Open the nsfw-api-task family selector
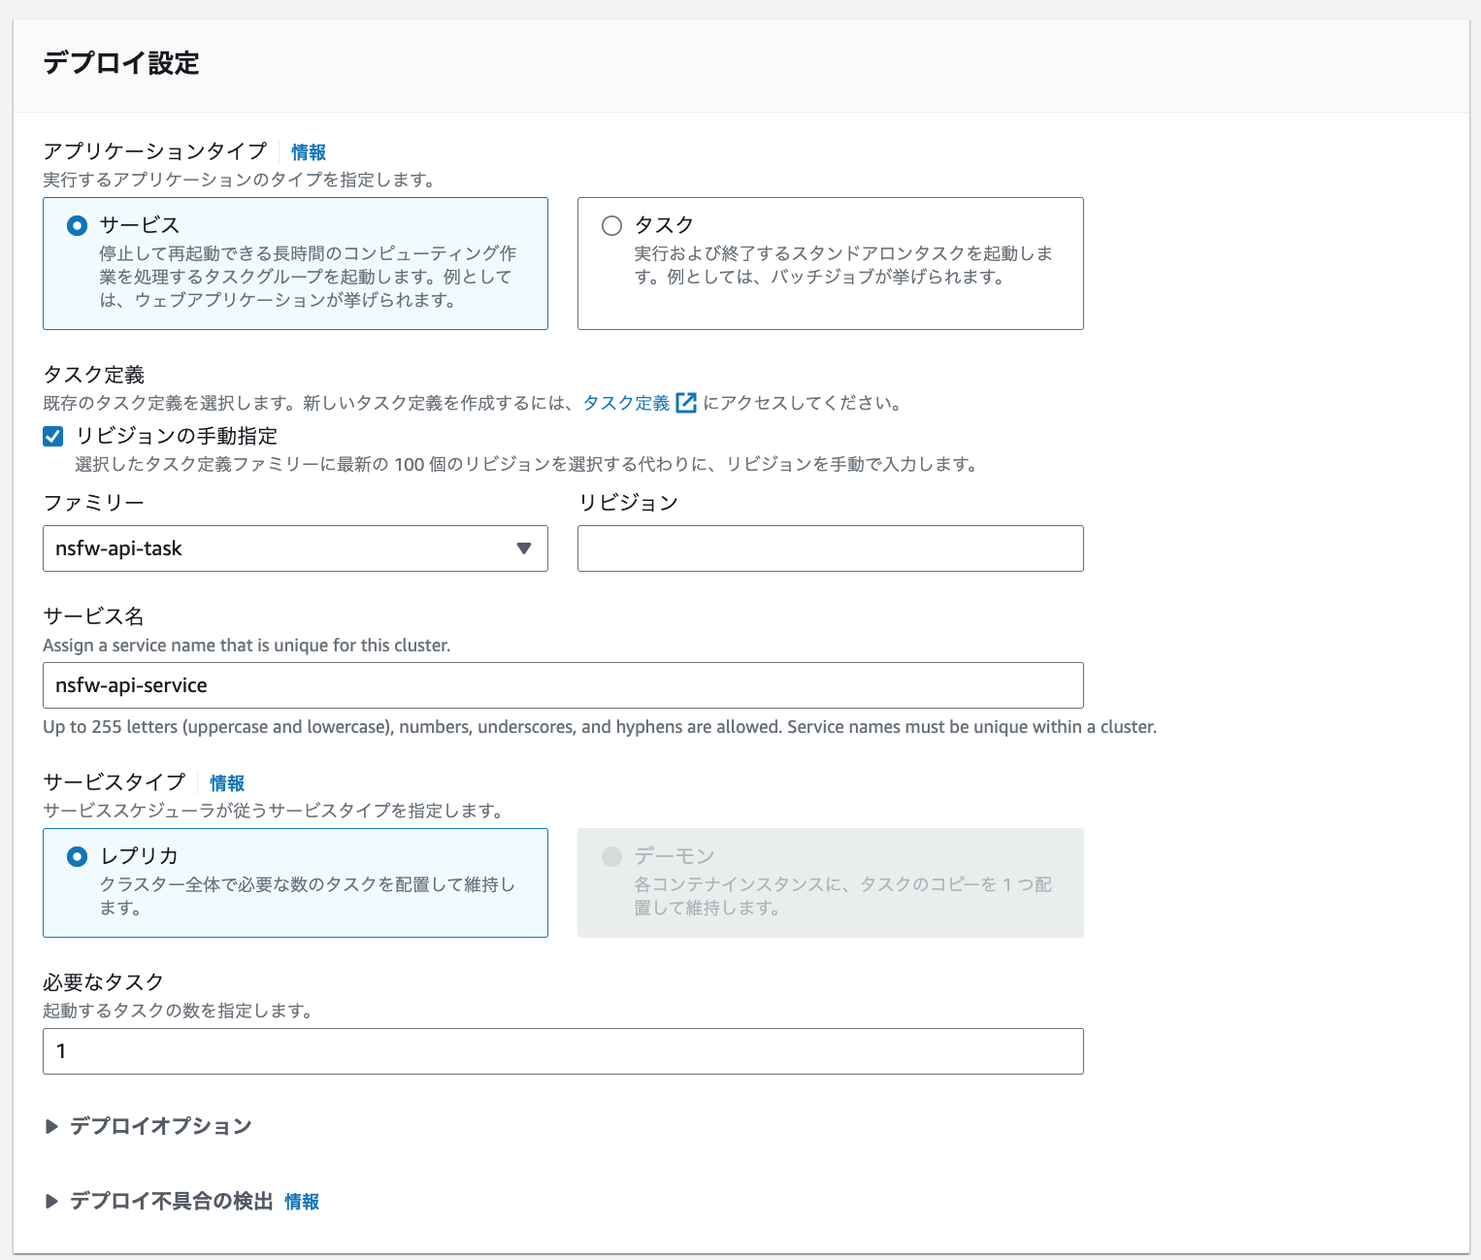 tap(295, 548)
